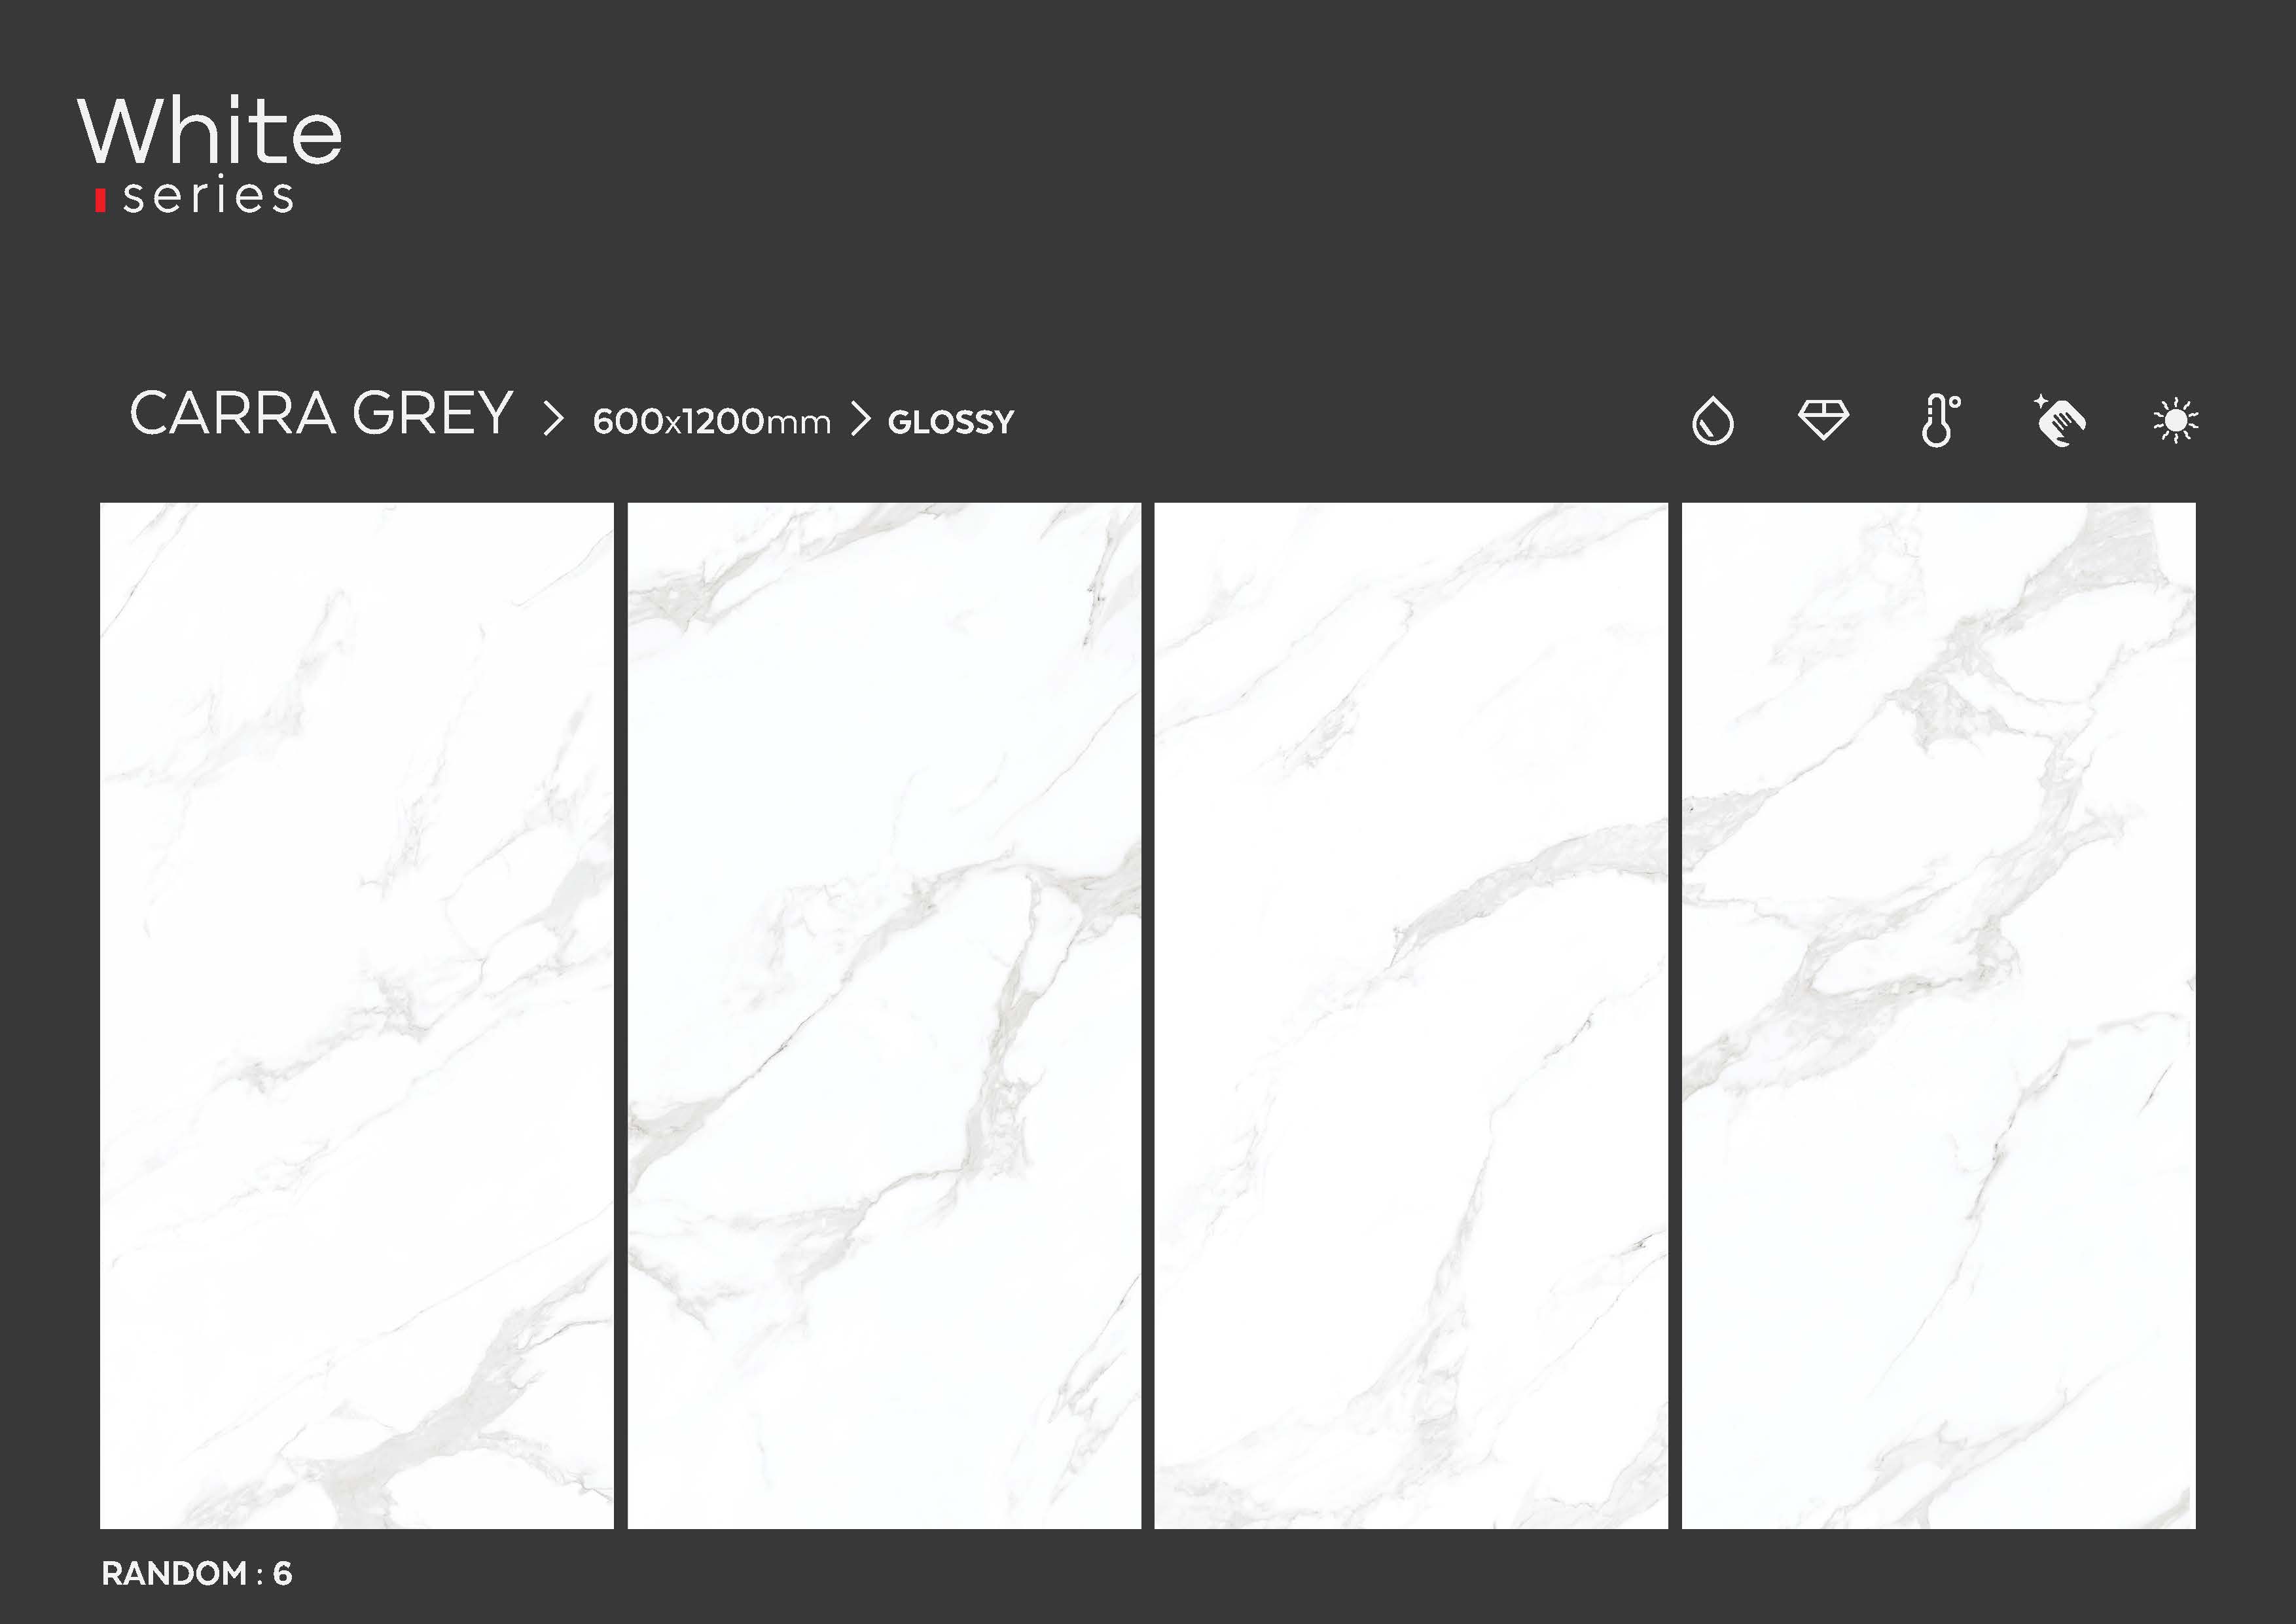Click the GLOSSY finish label
2296x1624 pixels.
951,422
